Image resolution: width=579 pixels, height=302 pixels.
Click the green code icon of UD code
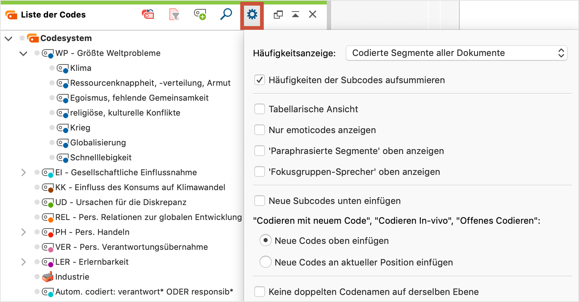coord(48,202)
